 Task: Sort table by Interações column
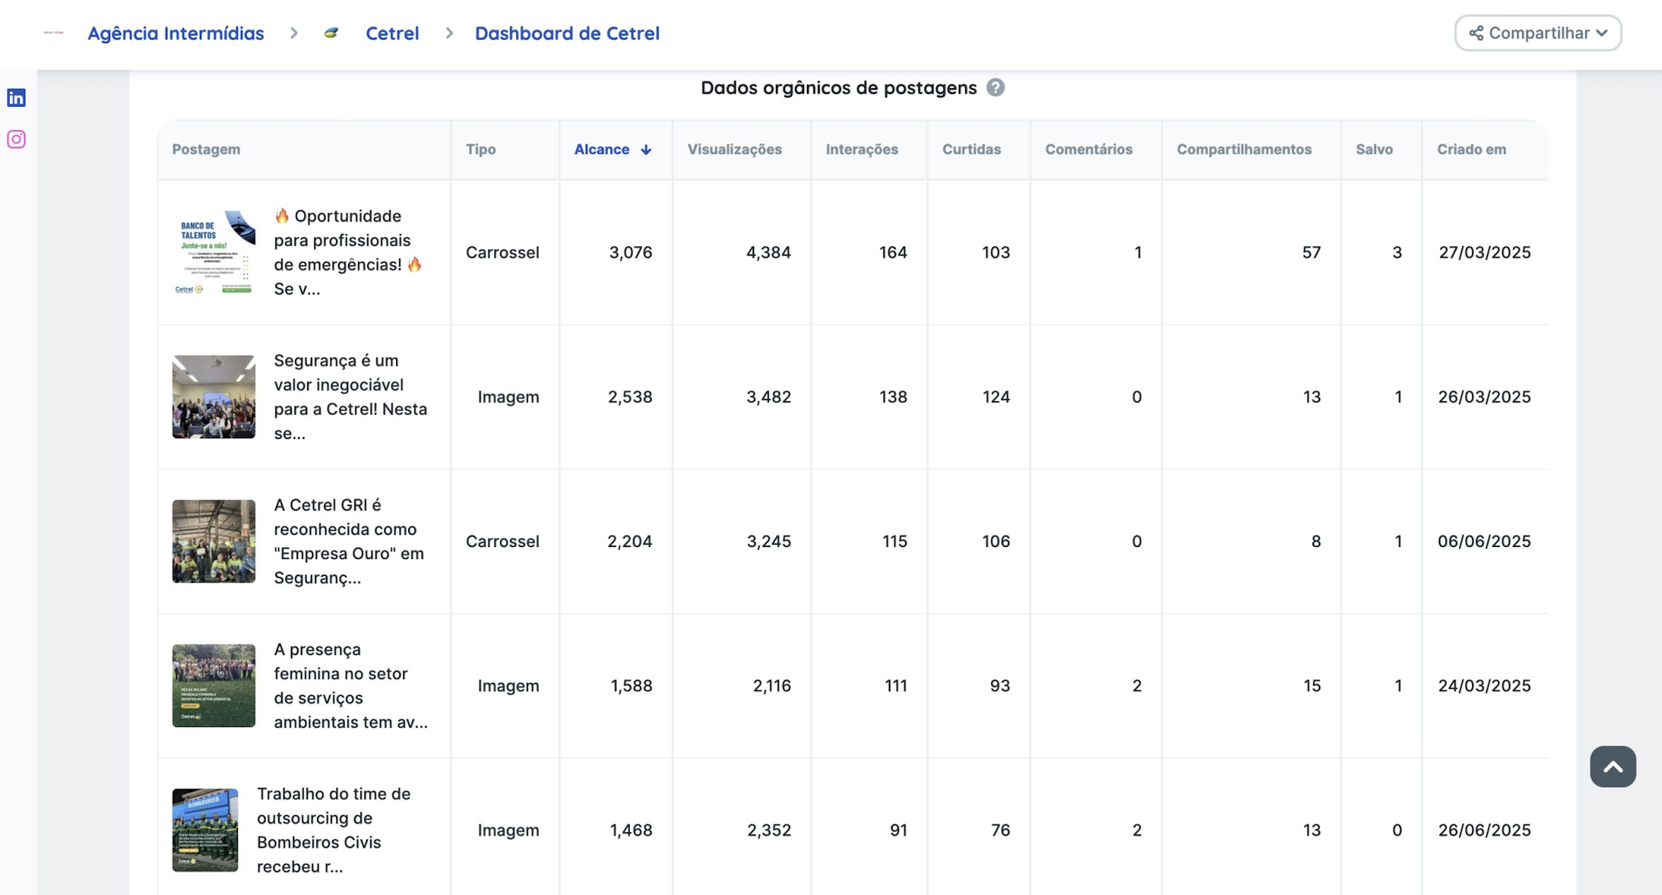tap(861, 150)
